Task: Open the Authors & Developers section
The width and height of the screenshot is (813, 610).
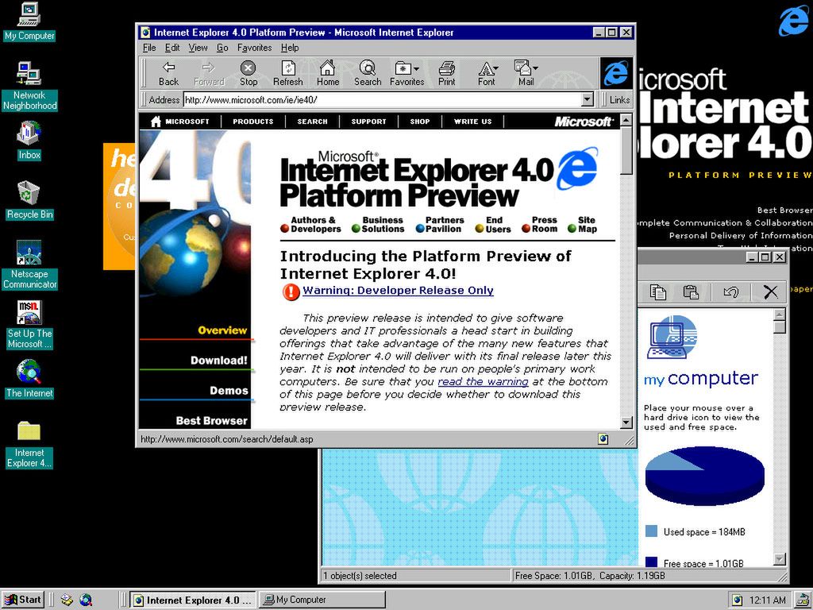Action: tap(310, 224)
